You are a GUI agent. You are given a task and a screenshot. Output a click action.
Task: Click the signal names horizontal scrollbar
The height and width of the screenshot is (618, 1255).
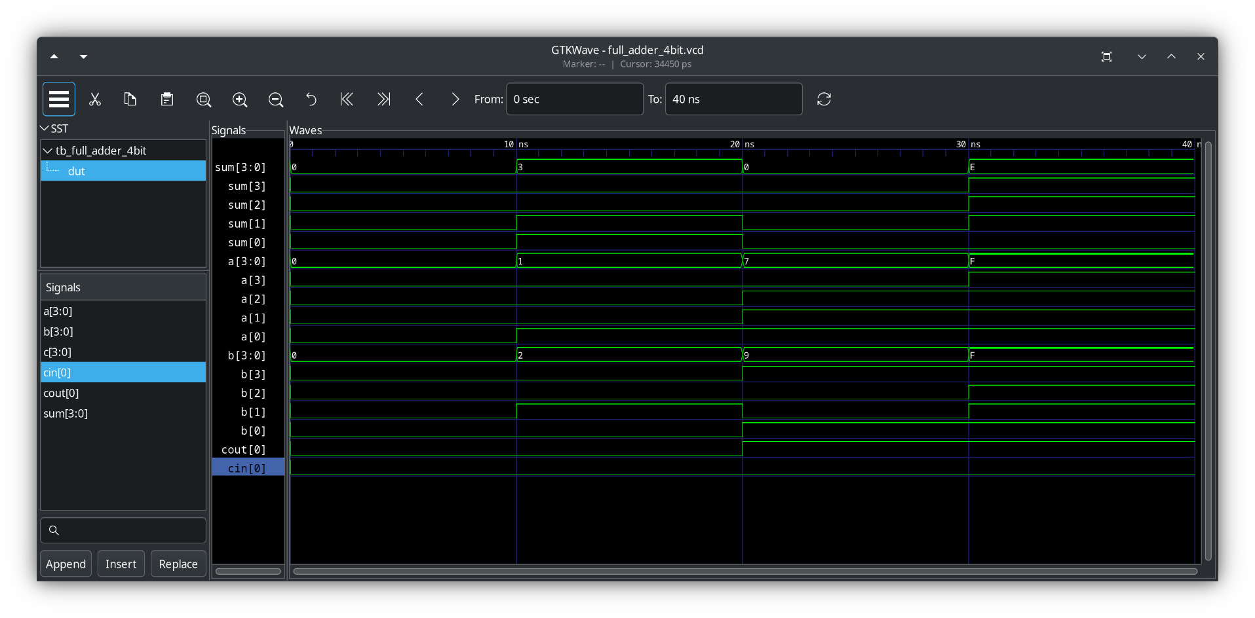coord(248,572)
